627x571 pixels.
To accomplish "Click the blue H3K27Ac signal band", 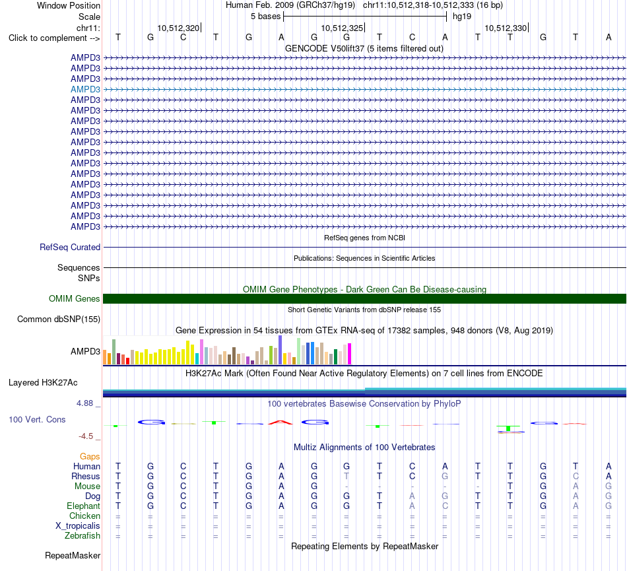I will [364, 393].
